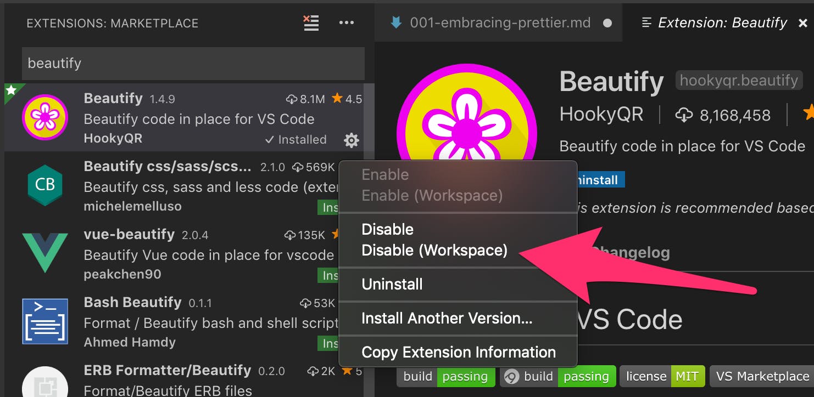Screen dimensions: 814x397
Task: Click the Install button on Bash Beautify row
Action: point(328,343)
